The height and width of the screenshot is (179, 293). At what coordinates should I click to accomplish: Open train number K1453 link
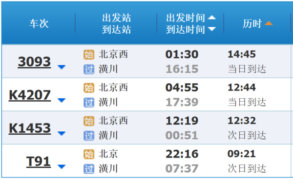pos(30,128)
